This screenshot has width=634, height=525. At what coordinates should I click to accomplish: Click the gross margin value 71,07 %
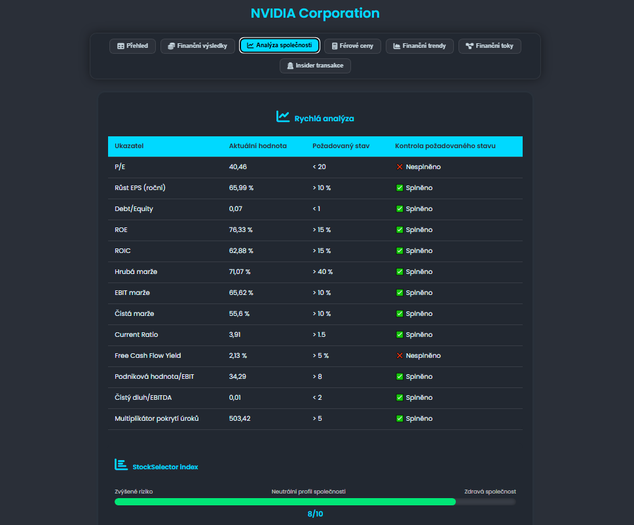(240, 271)
